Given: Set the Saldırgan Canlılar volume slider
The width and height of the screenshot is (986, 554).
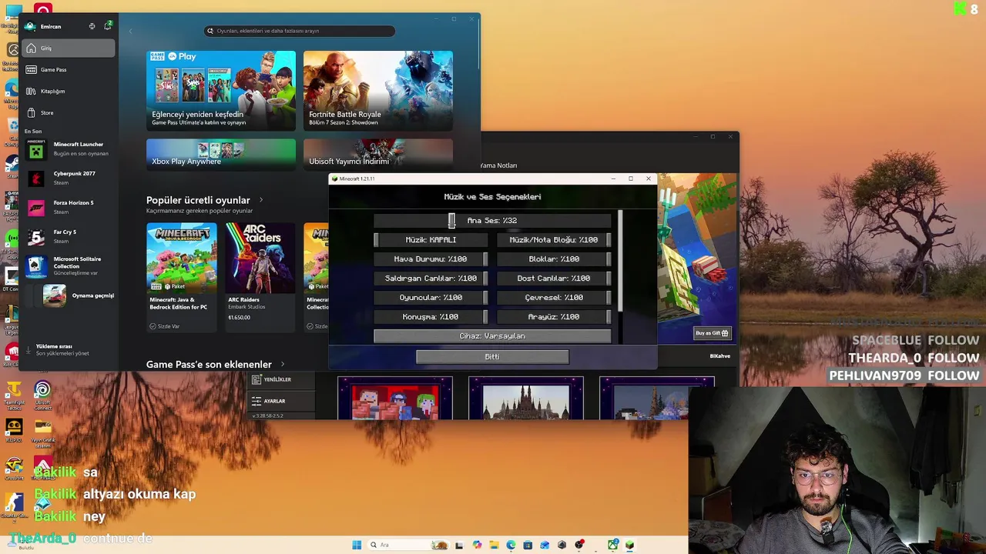Looking at the screenshot, I should [431, 279].
